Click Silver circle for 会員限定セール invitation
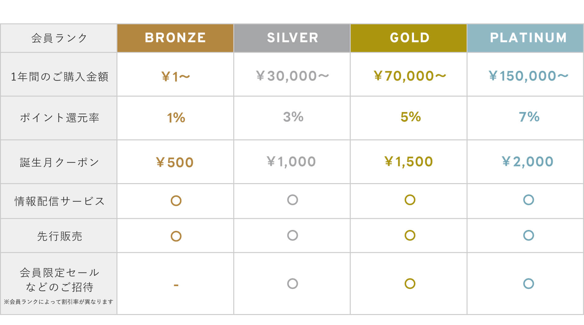This screenshot has width=584, height=325. coord(293,284)
